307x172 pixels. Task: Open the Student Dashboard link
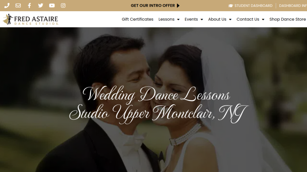click(x=253, y=6)
